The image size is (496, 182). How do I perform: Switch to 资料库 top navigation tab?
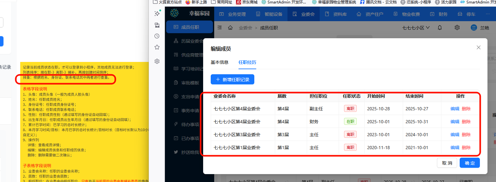pyautogui.click(x=336, y=14)
